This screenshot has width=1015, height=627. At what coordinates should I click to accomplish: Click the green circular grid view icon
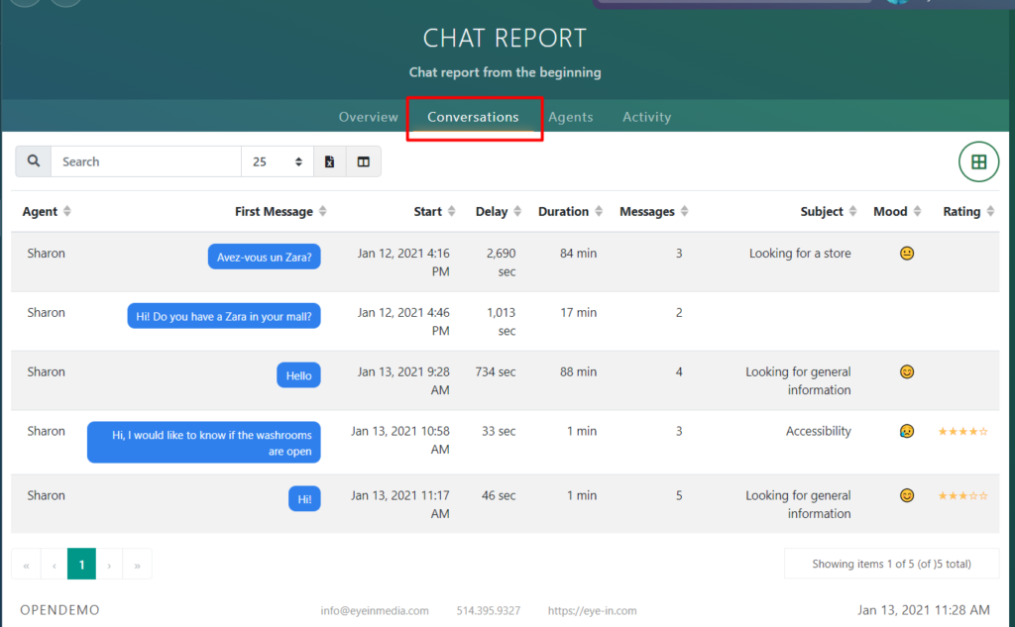tap(978, 162)
